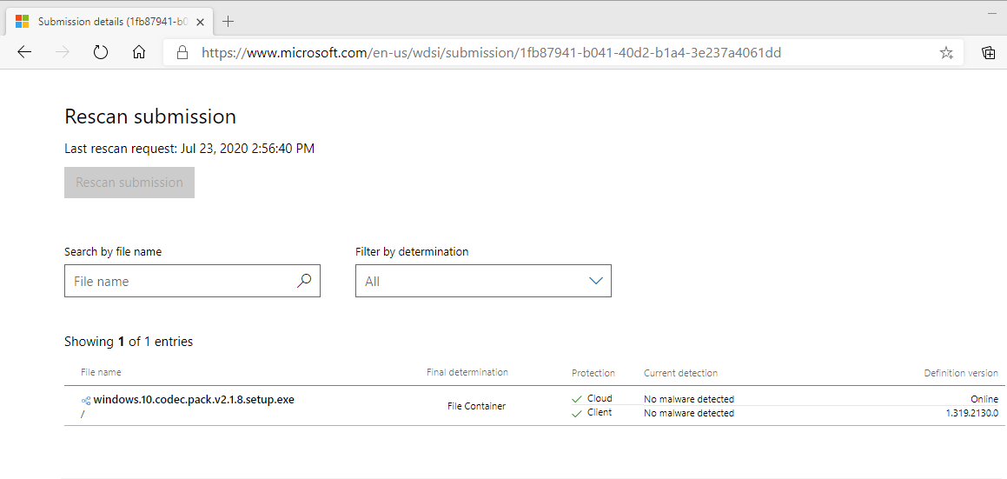Click the browser forward arrow
Image resolution: width=1007 pixels, height=479 pixels.
coord(63,53)
